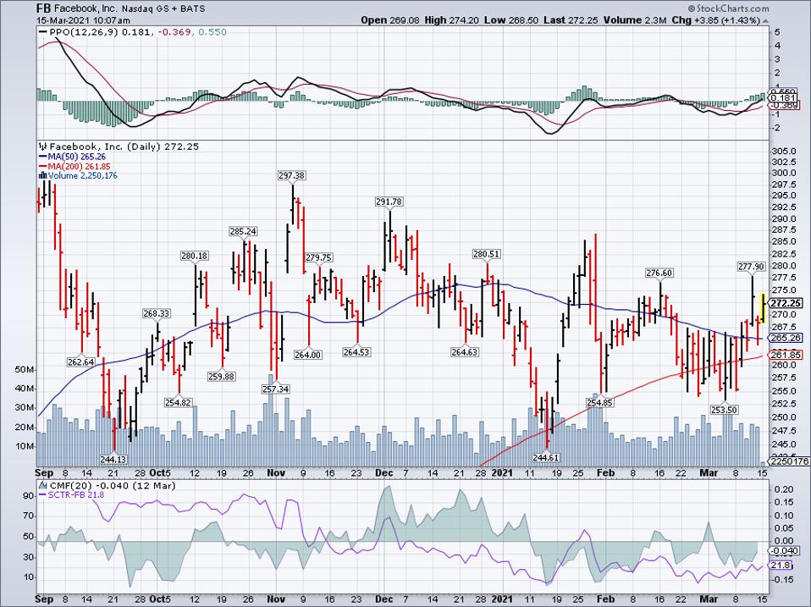Image resolution: width=811 pixels, height=607 pixels.
Task: Click the 297.38 peak price label
Action: point(292,176)
